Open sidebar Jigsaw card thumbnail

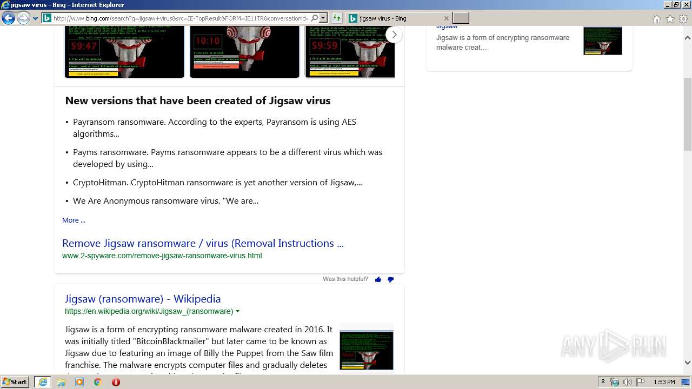point(602,41)
